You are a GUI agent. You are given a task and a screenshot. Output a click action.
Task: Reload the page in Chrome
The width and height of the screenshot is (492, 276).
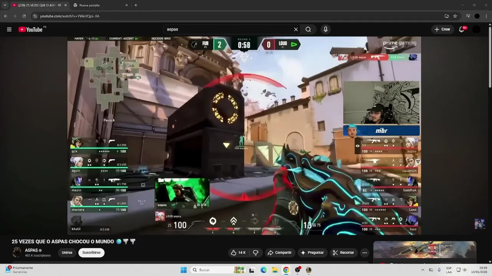coord(24,16)
